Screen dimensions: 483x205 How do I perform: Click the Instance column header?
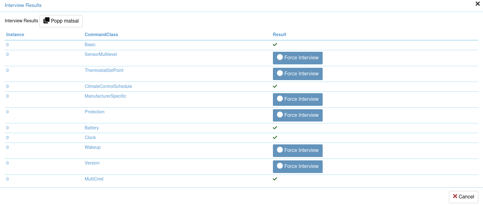click(x=15, y=35)
